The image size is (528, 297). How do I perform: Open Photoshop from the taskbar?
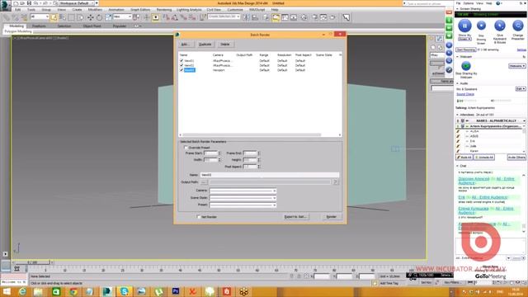point(176,291)
